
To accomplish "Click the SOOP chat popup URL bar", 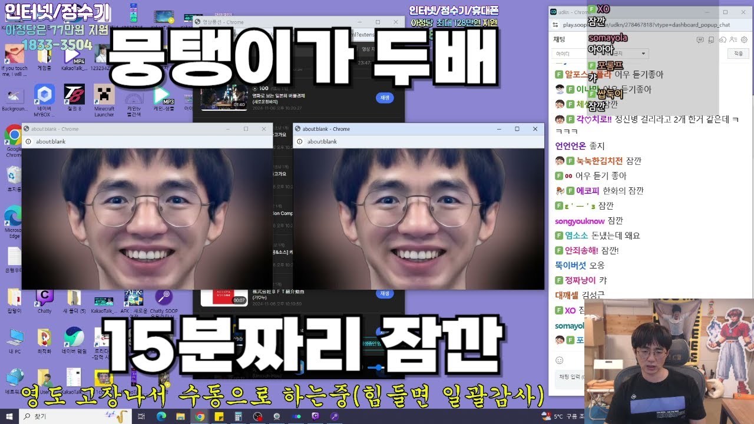I will pyautogui.click(x=650, y=25).
